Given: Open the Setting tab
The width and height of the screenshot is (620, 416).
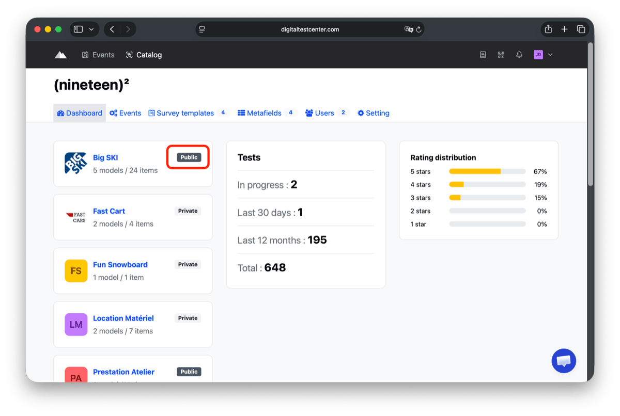Looking at the screenshot, I should coord(374,113).
